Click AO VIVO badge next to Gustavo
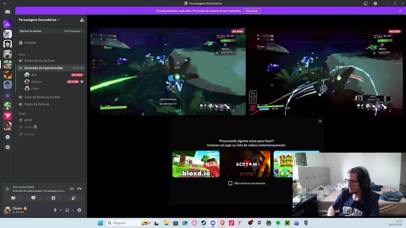406x228 pixels. click(73, 82)
